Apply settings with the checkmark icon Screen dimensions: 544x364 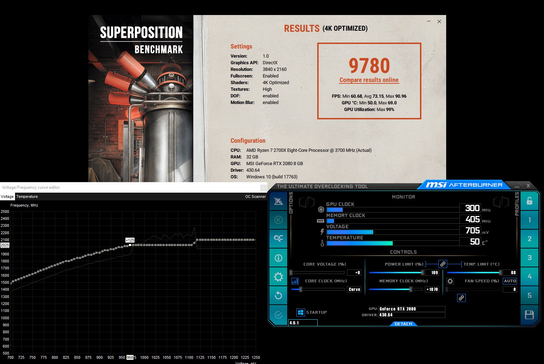pyautogui.click(x=278, y=315)
